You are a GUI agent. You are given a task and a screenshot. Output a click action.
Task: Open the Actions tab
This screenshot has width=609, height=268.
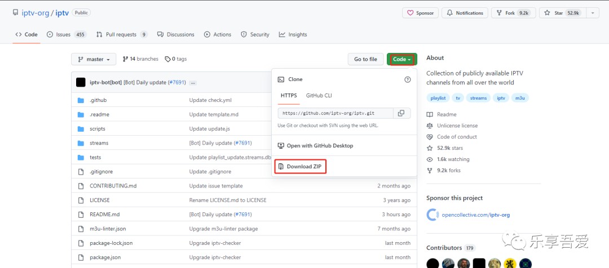pos(218,34)
